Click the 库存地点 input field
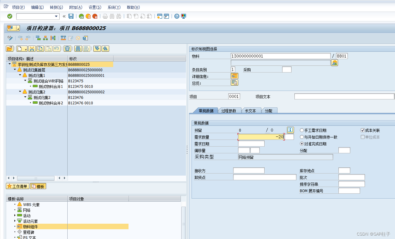The height and width of the screenshot is (239, 395). tap(344, 170)
